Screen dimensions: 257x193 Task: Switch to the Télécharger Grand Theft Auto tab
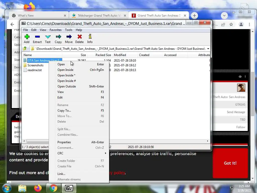[x=99, y=16]
